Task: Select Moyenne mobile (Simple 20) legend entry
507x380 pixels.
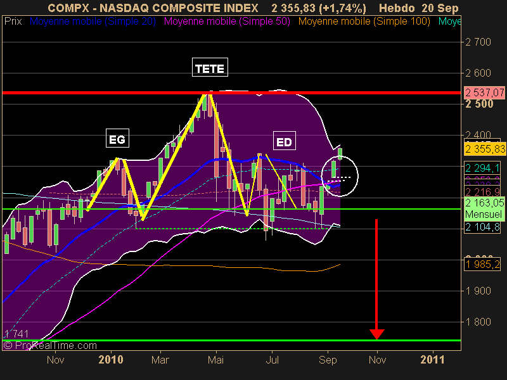Action: coord(93,22)
